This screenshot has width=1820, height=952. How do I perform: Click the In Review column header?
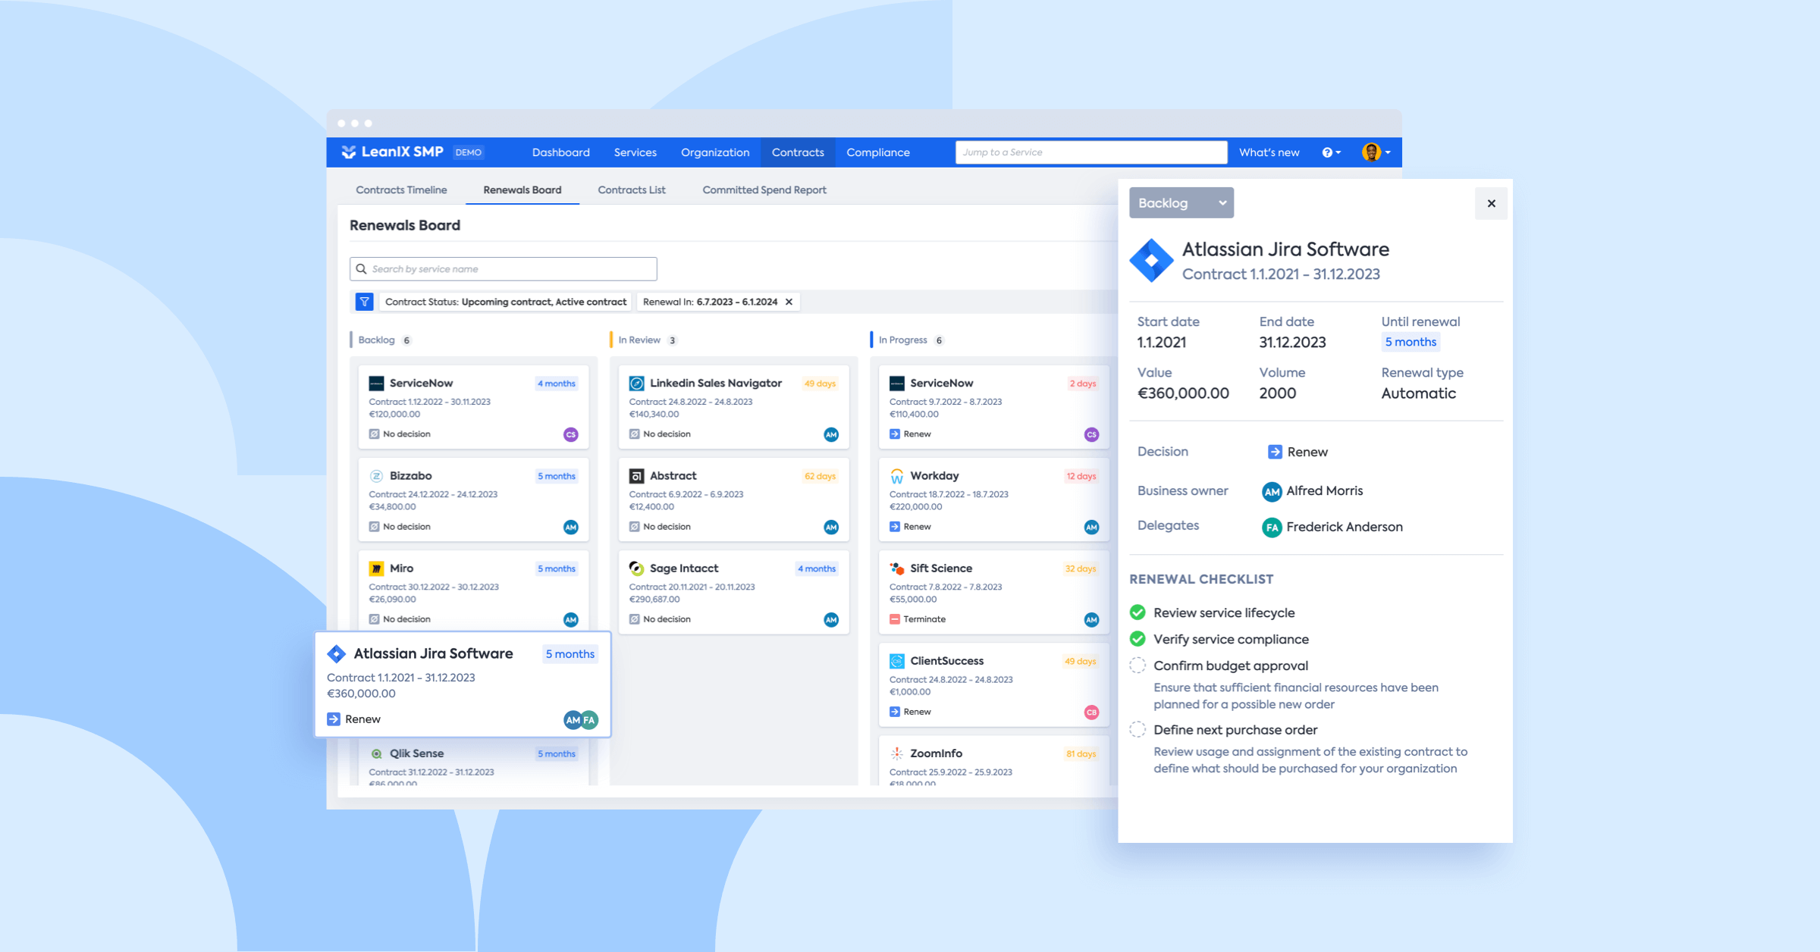639,340
